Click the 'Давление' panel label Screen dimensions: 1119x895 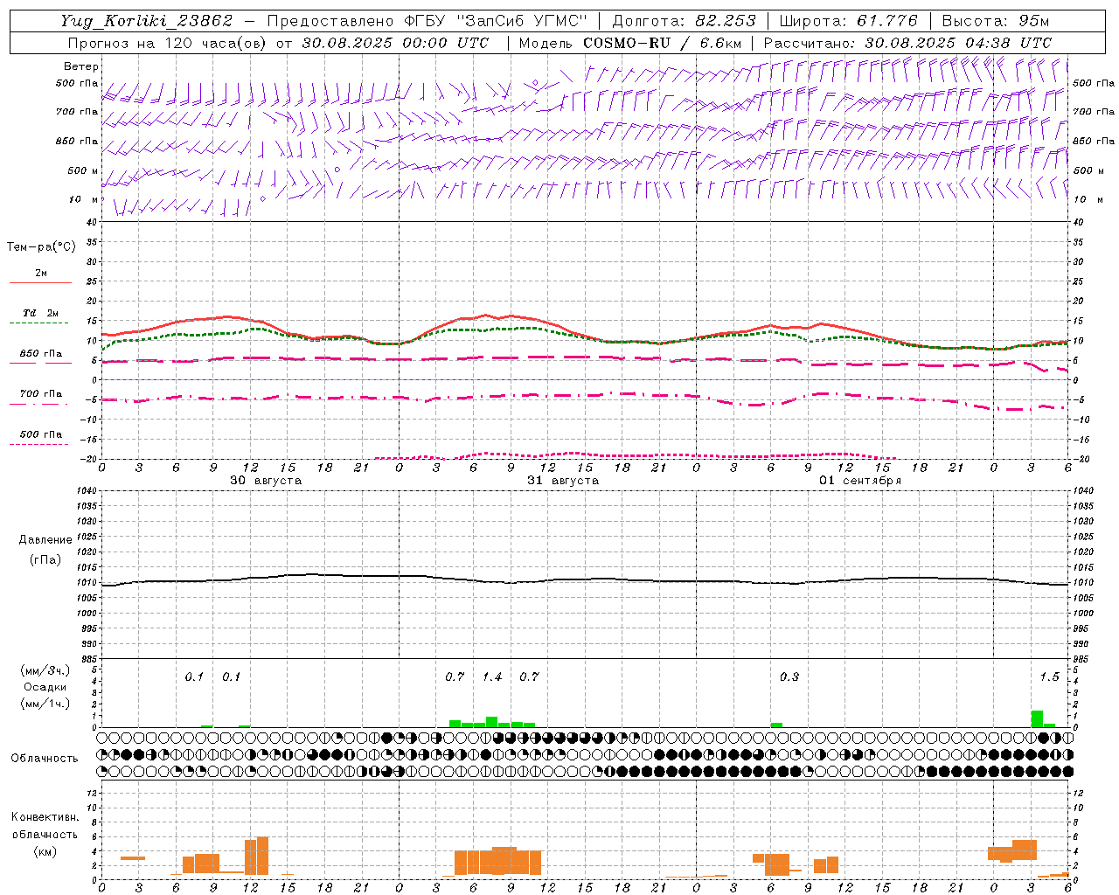(x=45, y=540)
